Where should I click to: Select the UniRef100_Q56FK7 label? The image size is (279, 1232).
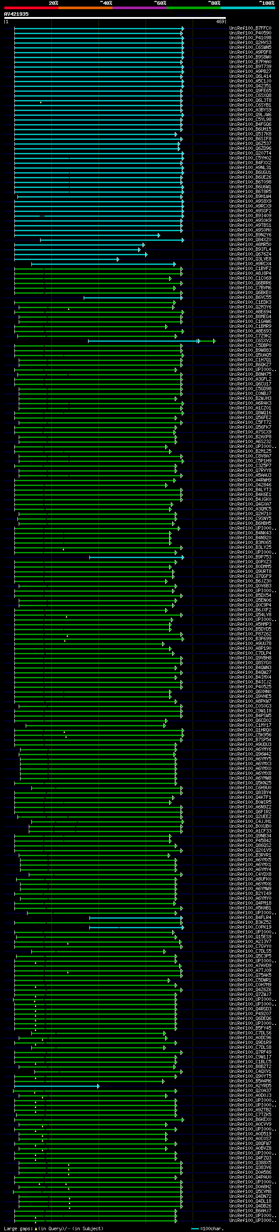(250, 427)
